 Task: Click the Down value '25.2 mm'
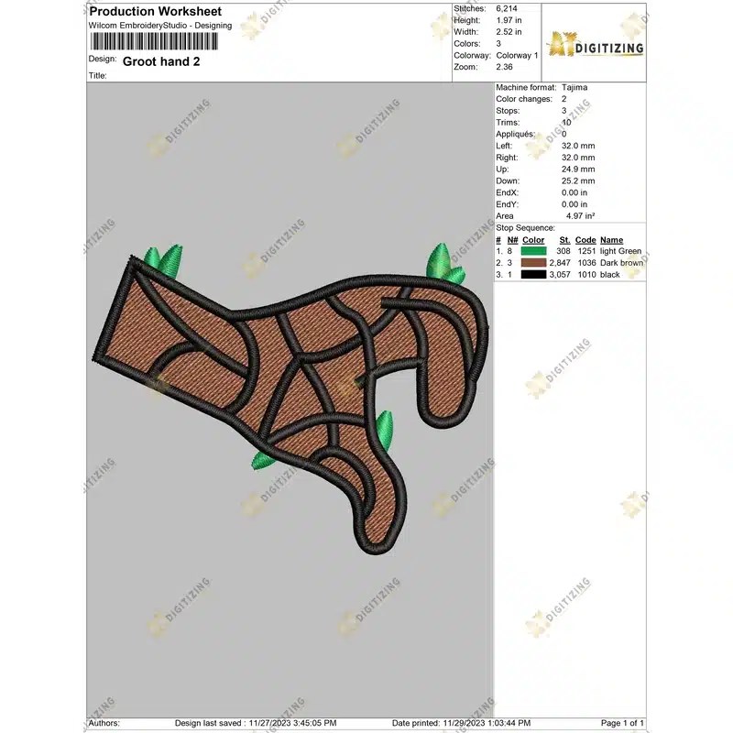[578, 181]
